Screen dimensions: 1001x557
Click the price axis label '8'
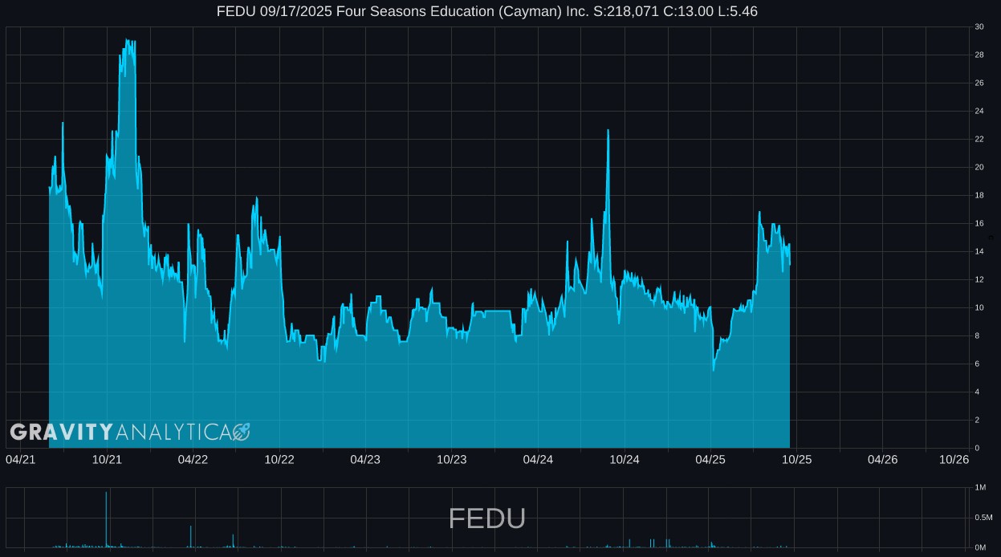pyautogui.click(x=977, y=335)
